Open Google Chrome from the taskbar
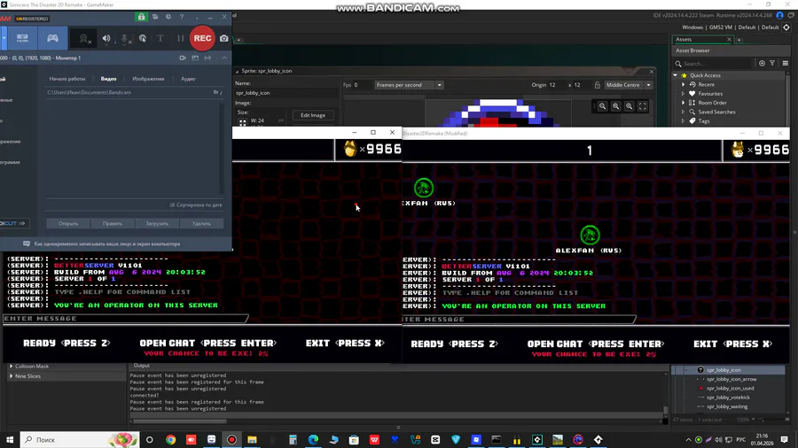This screenshot has width=798, height=448. 170,439
